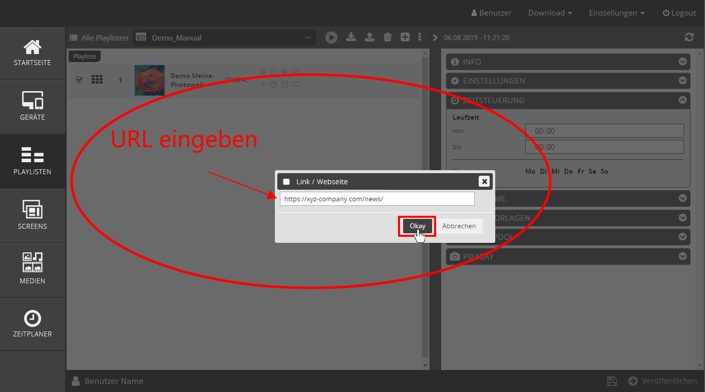
Task: Open the Download menu in top bar
Action: [x=550, y=13]
